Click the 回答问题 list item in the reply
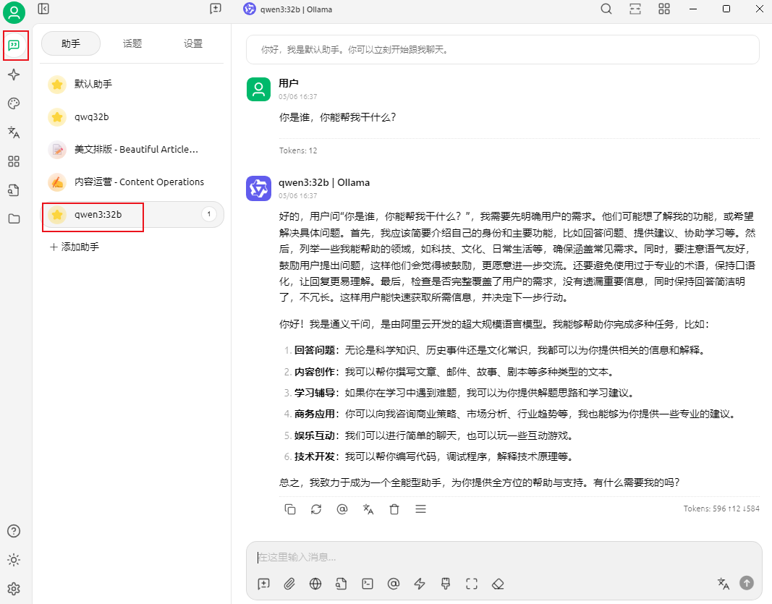The width and height of the screenshot is (772, 604). (x=500, y=350)
